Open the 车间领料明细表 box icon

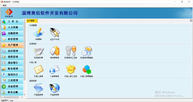[87, 51]
